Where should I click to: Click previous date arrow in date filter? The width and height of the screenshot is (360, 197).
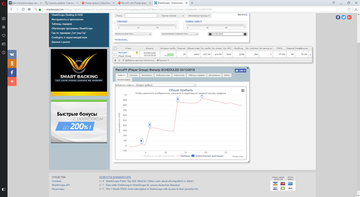pyautogui.click(x=210, y=34)
